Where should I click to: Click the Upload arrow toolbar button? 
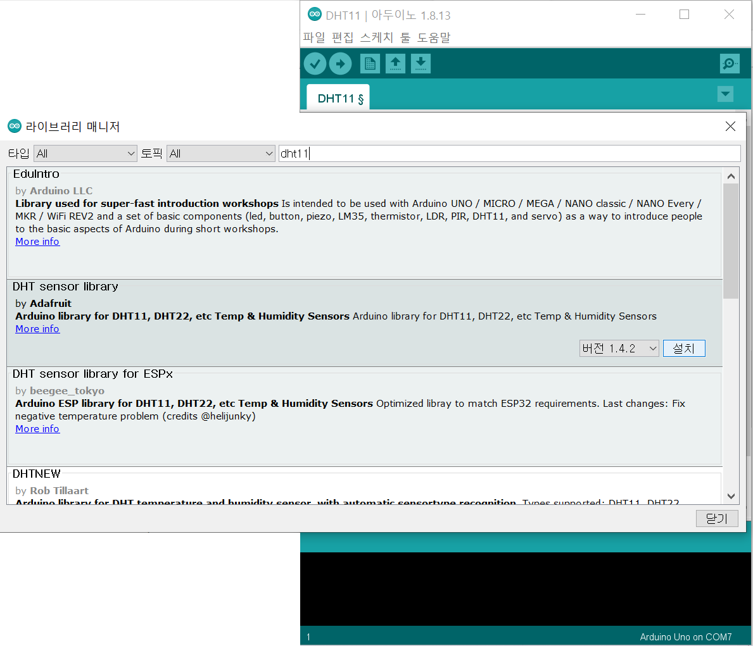[341, 64]
